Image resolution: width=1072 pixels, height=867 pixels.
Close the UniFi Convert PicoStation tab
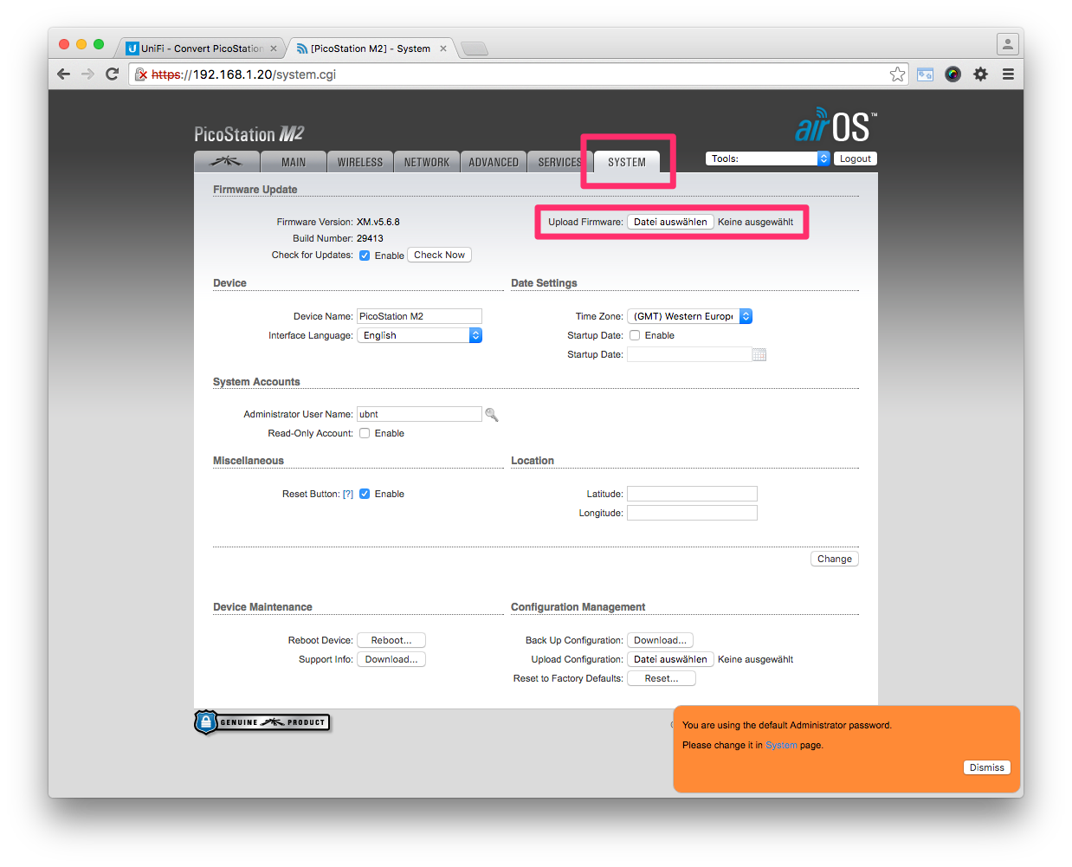pos(274,49)
